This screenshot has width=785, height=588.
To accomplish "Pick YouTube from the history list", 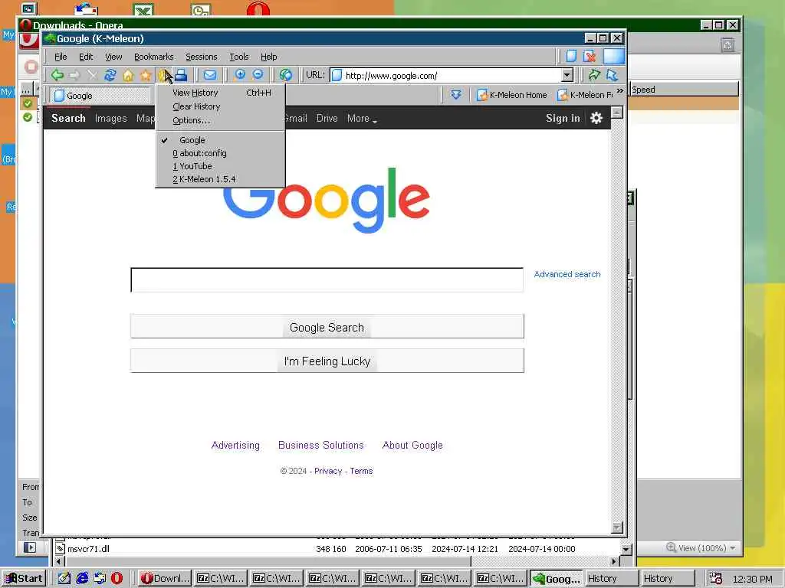I will 220,166.
